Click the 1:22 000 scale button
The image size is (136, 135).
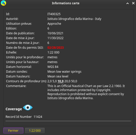35,130
